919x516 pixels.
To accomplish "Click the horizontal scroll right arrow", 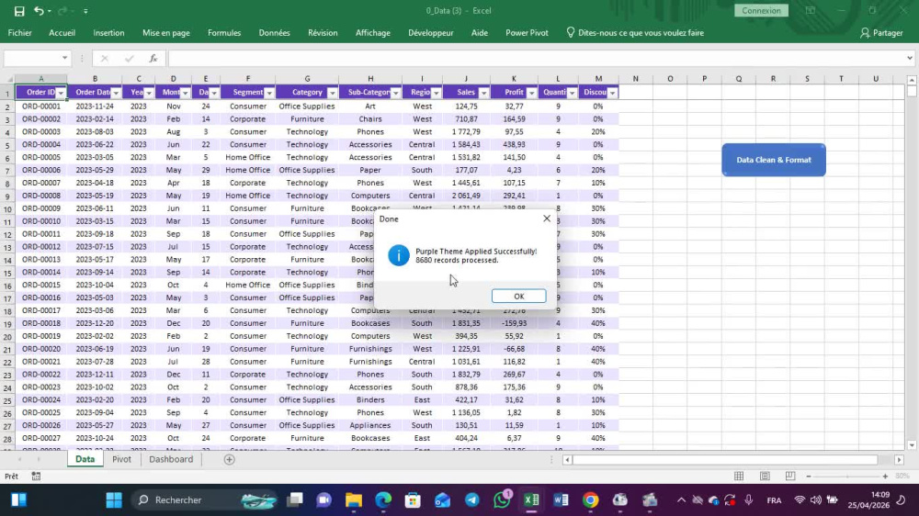I will [x=899, y=460].
